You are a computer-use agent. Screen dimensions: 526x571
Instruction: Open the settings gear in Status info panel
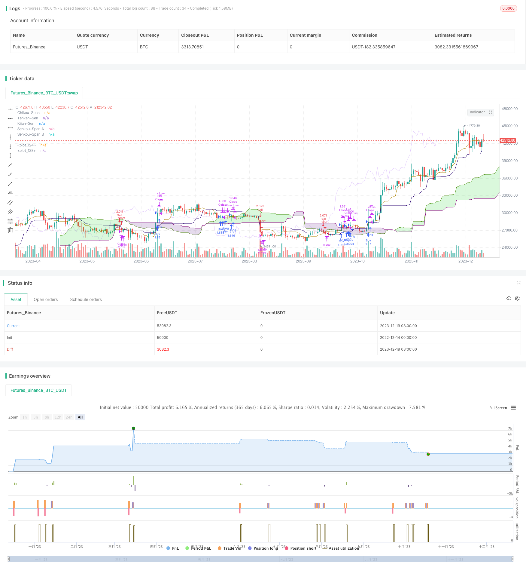click(x=517, y=298)
